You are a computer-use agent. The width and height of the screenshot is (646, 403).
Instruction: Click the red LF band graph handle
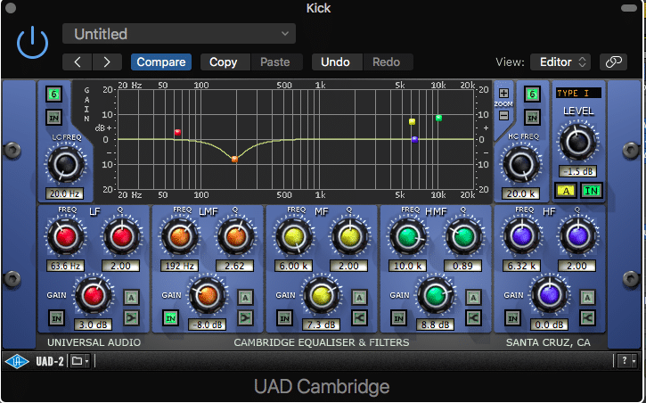pos(177,132)
